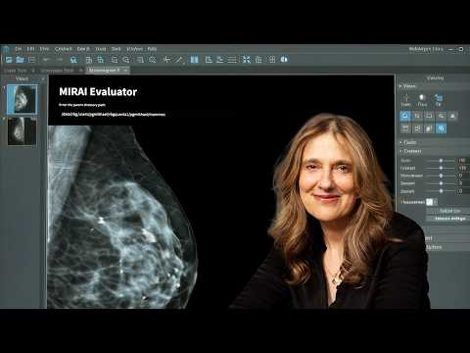
Task: Click the blue folder icon in toolbar
Action: [20, 60]
